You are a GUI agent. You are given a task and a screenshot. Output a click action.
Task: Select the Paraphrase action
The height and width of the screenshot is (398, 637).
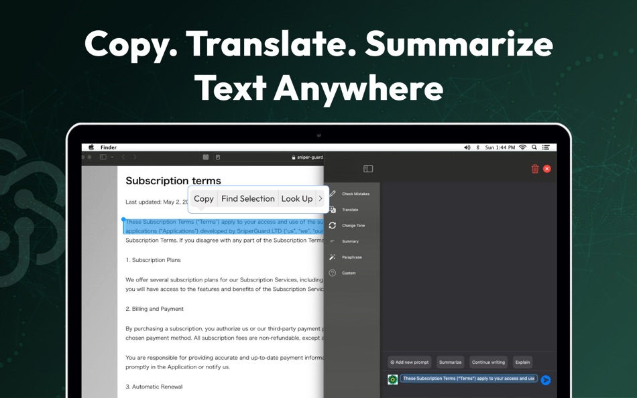point(352,257)
